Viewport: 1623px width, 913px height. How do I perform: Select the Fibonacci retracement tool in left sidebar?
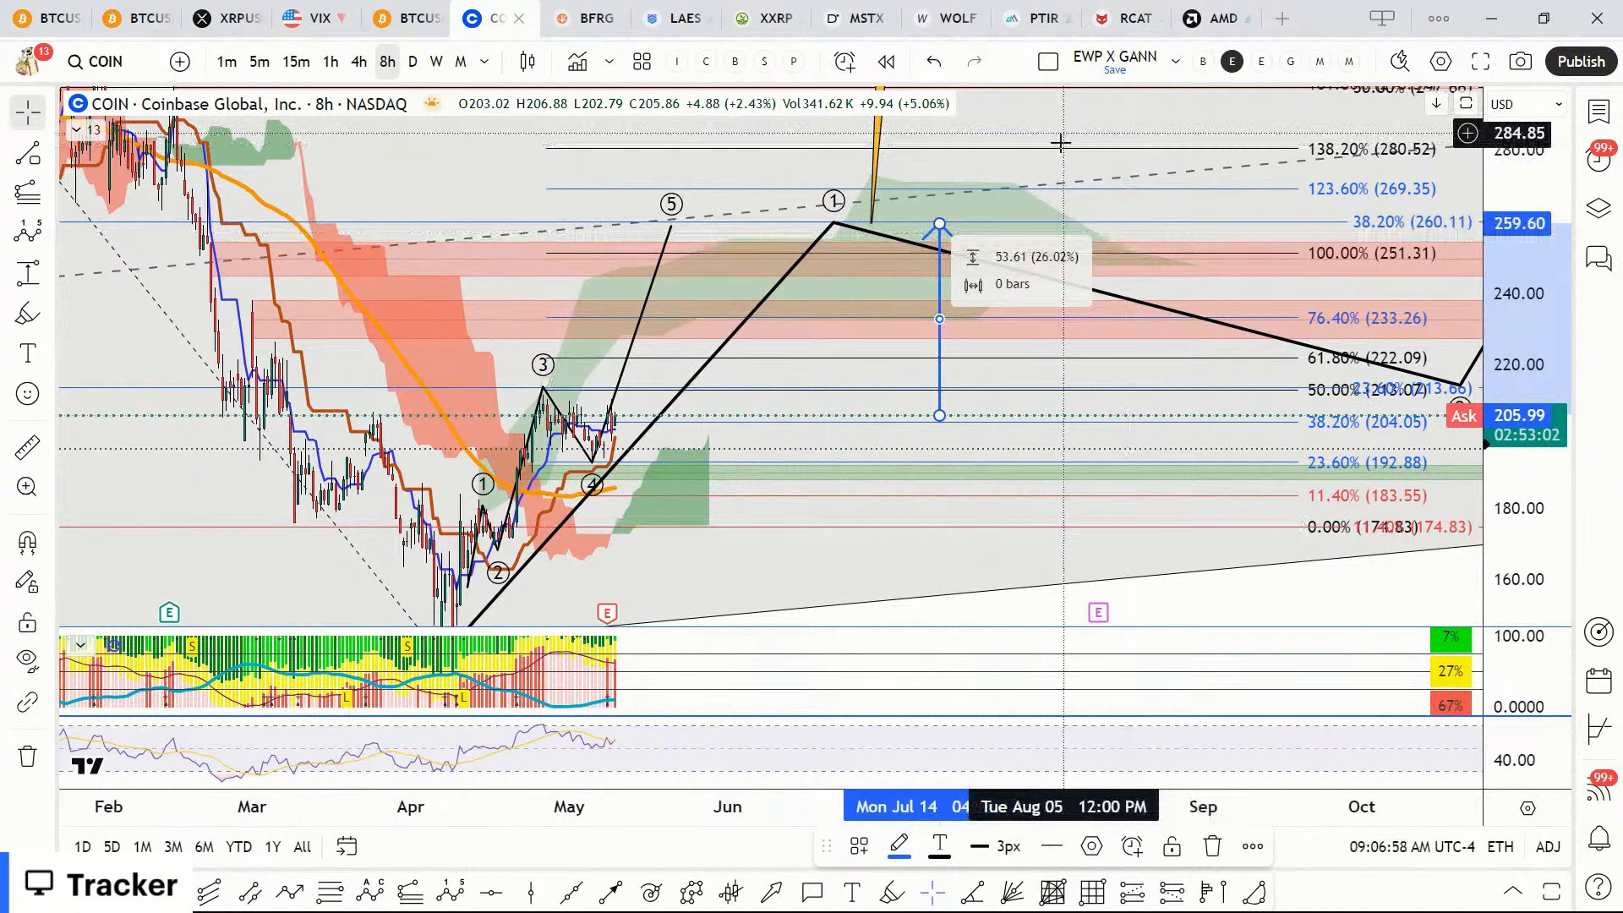pyautogui.click(x=27, y=193)
